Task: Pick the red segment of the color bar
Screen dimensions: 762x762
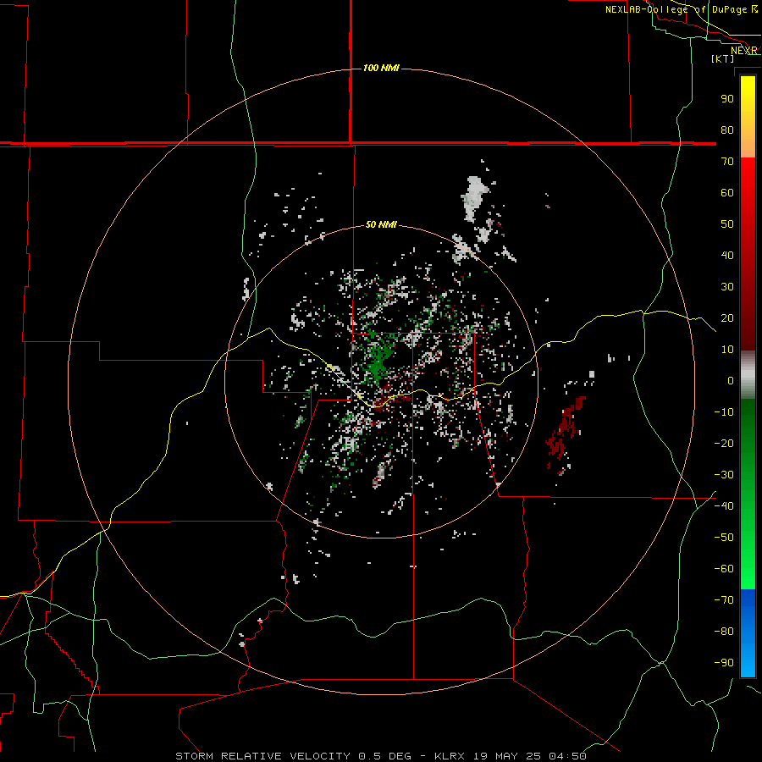Action: 748,254
